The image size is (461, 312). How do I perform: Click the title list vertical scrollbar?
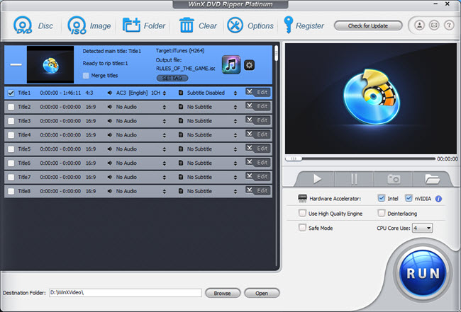click(276, 53)
